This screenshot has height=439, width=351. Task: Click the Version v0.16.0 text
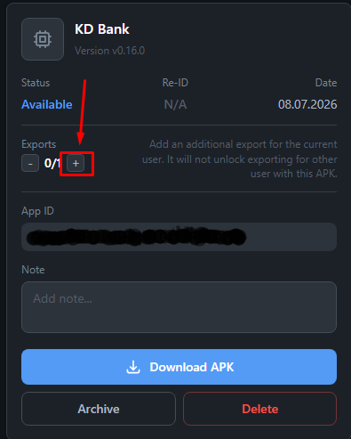109,51
